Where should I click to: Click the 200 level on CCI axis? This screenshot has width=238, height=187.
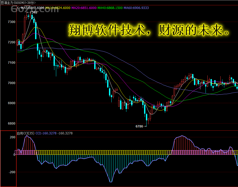coord(12,137)
